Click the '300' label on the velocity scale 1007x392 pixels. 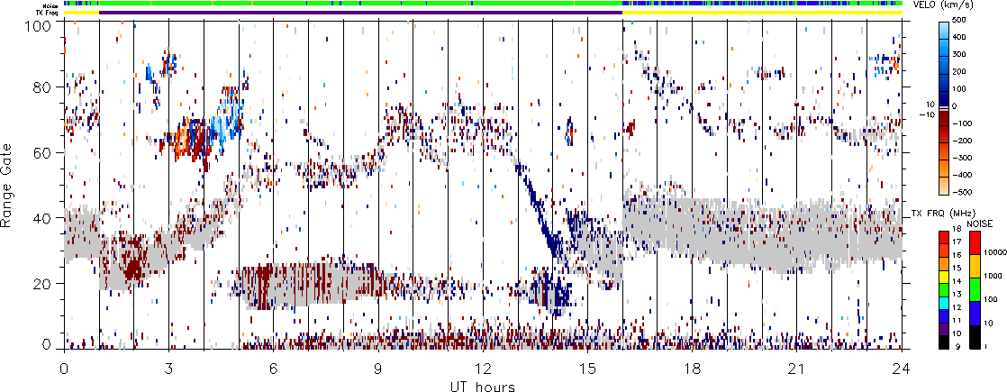coord(961,55)
